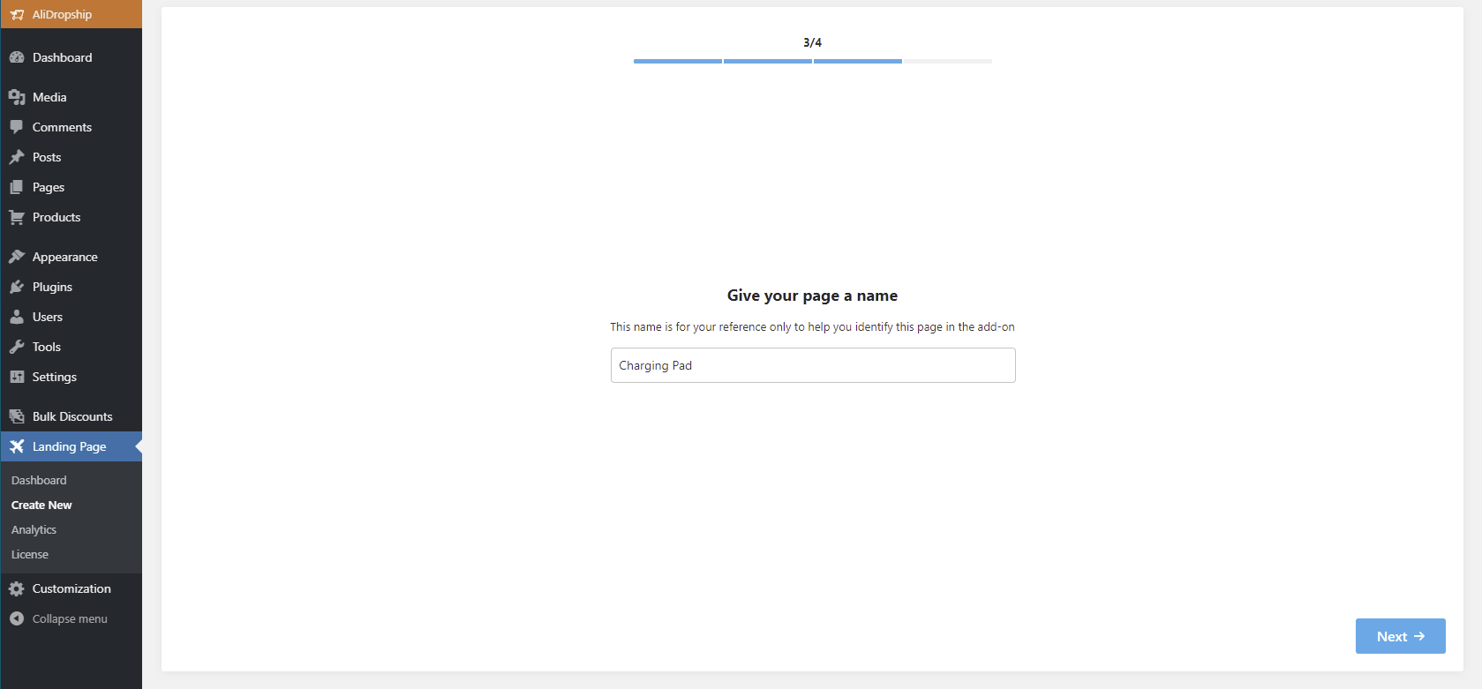Select Create New under Landing Page
The height and width of the screenshot is (689, 1482).
41,505
